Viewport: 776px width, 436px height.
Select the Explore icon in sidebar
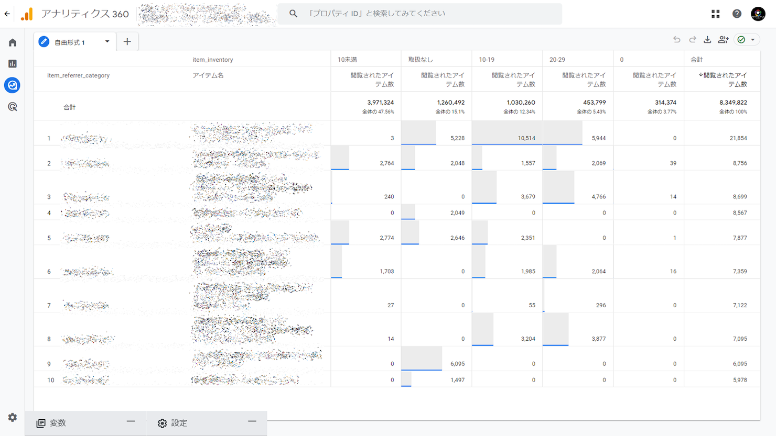coord(13,85)
